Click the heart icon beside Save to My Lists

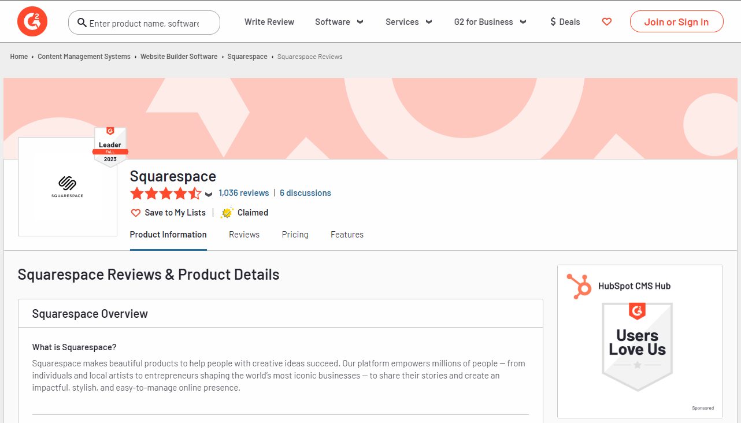[x=136, y=213]
